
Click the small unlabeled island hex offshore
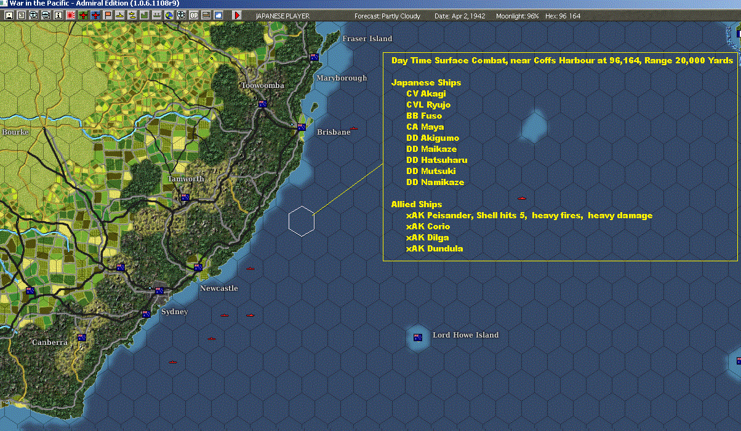coord(534,127)
